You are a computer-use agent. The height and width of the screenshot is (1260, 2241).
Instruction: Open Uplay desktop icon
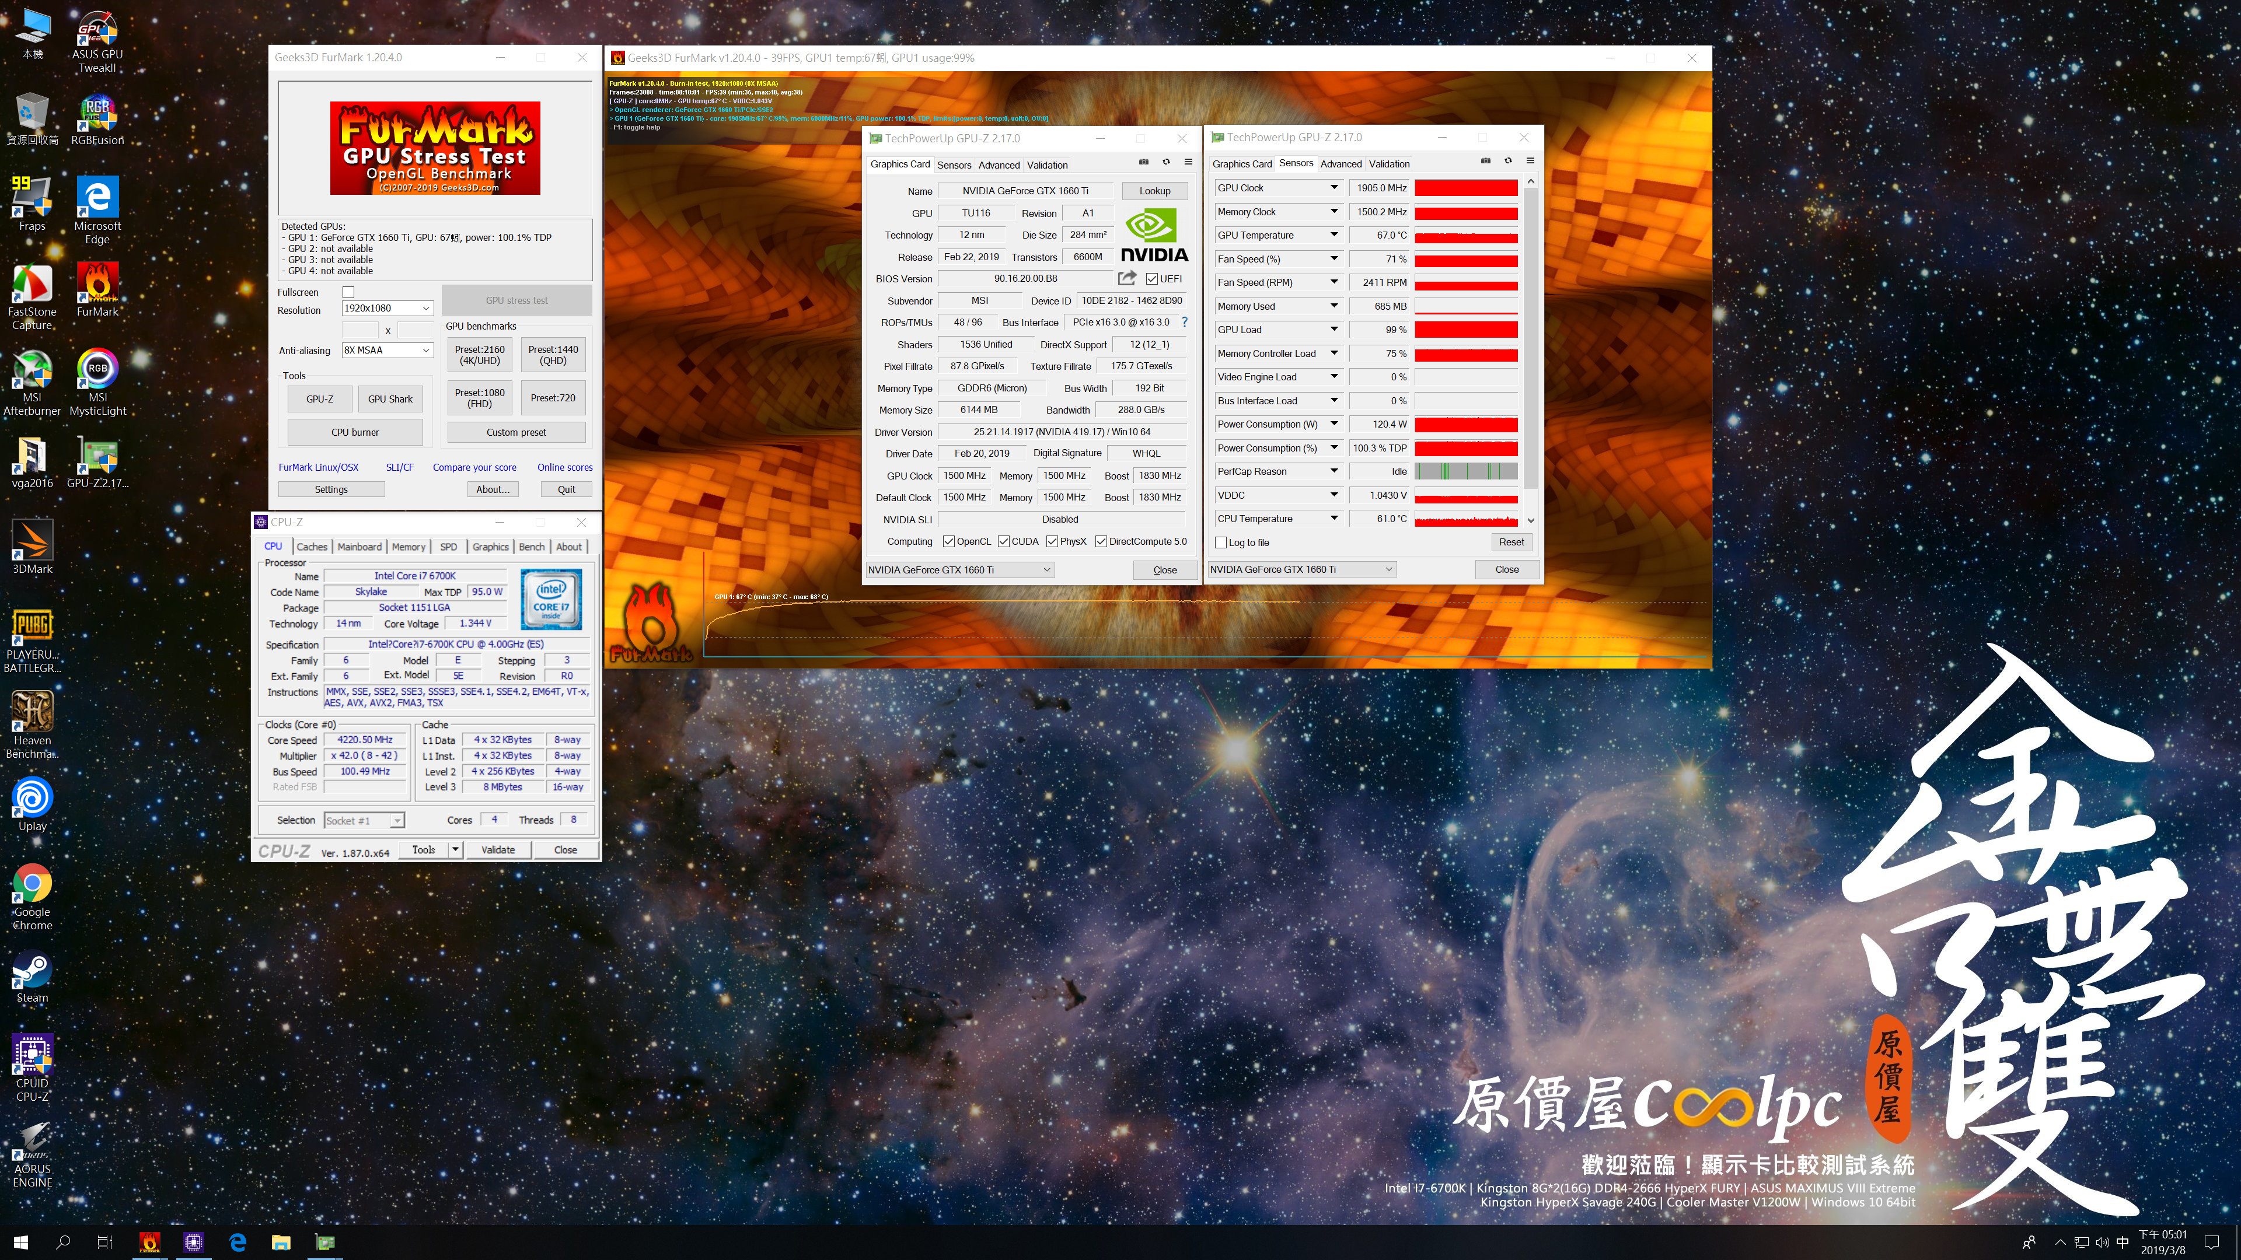pyautogui.click(x=32, y=804)
